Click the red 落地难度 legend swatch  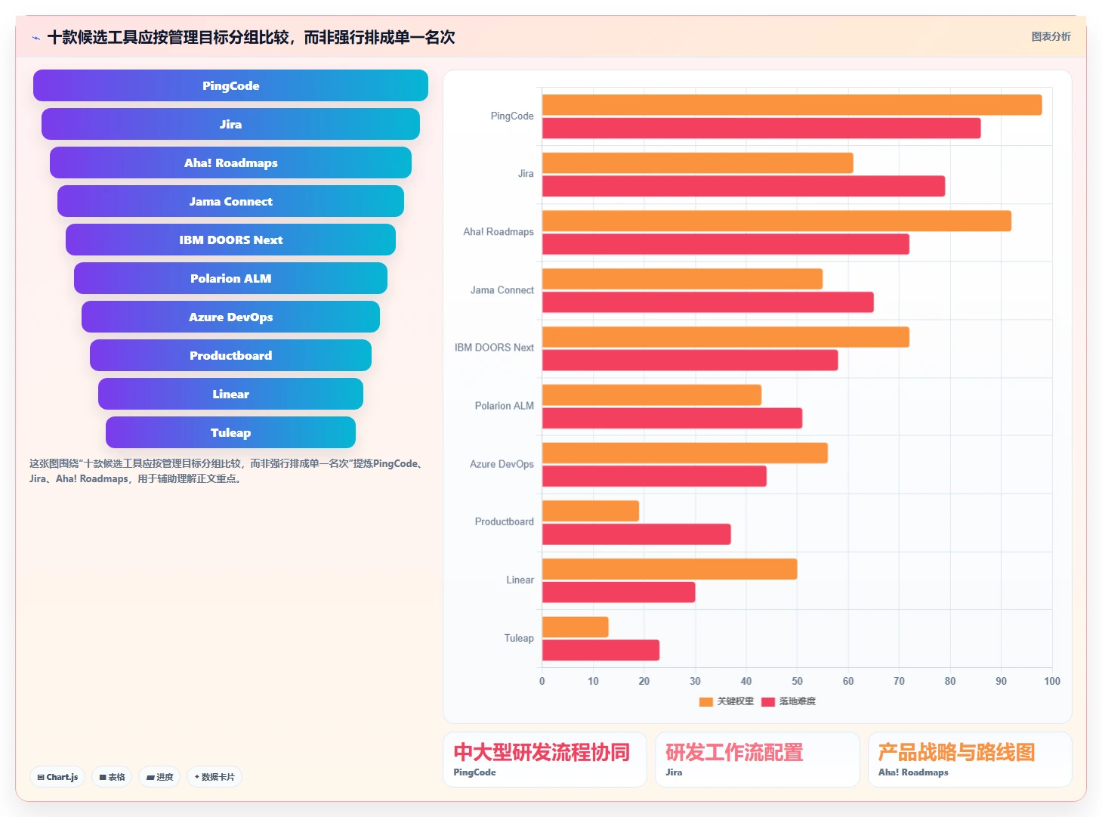(768, 701)
